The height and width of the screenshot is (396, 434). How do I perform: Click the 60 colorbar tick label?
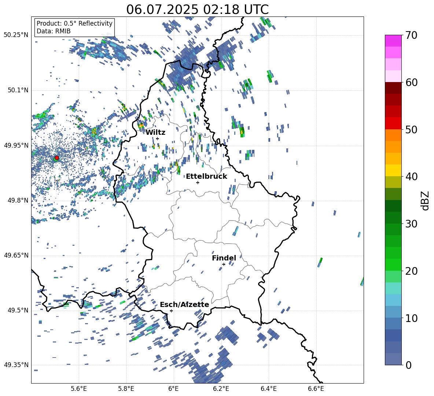pos(412,82)
